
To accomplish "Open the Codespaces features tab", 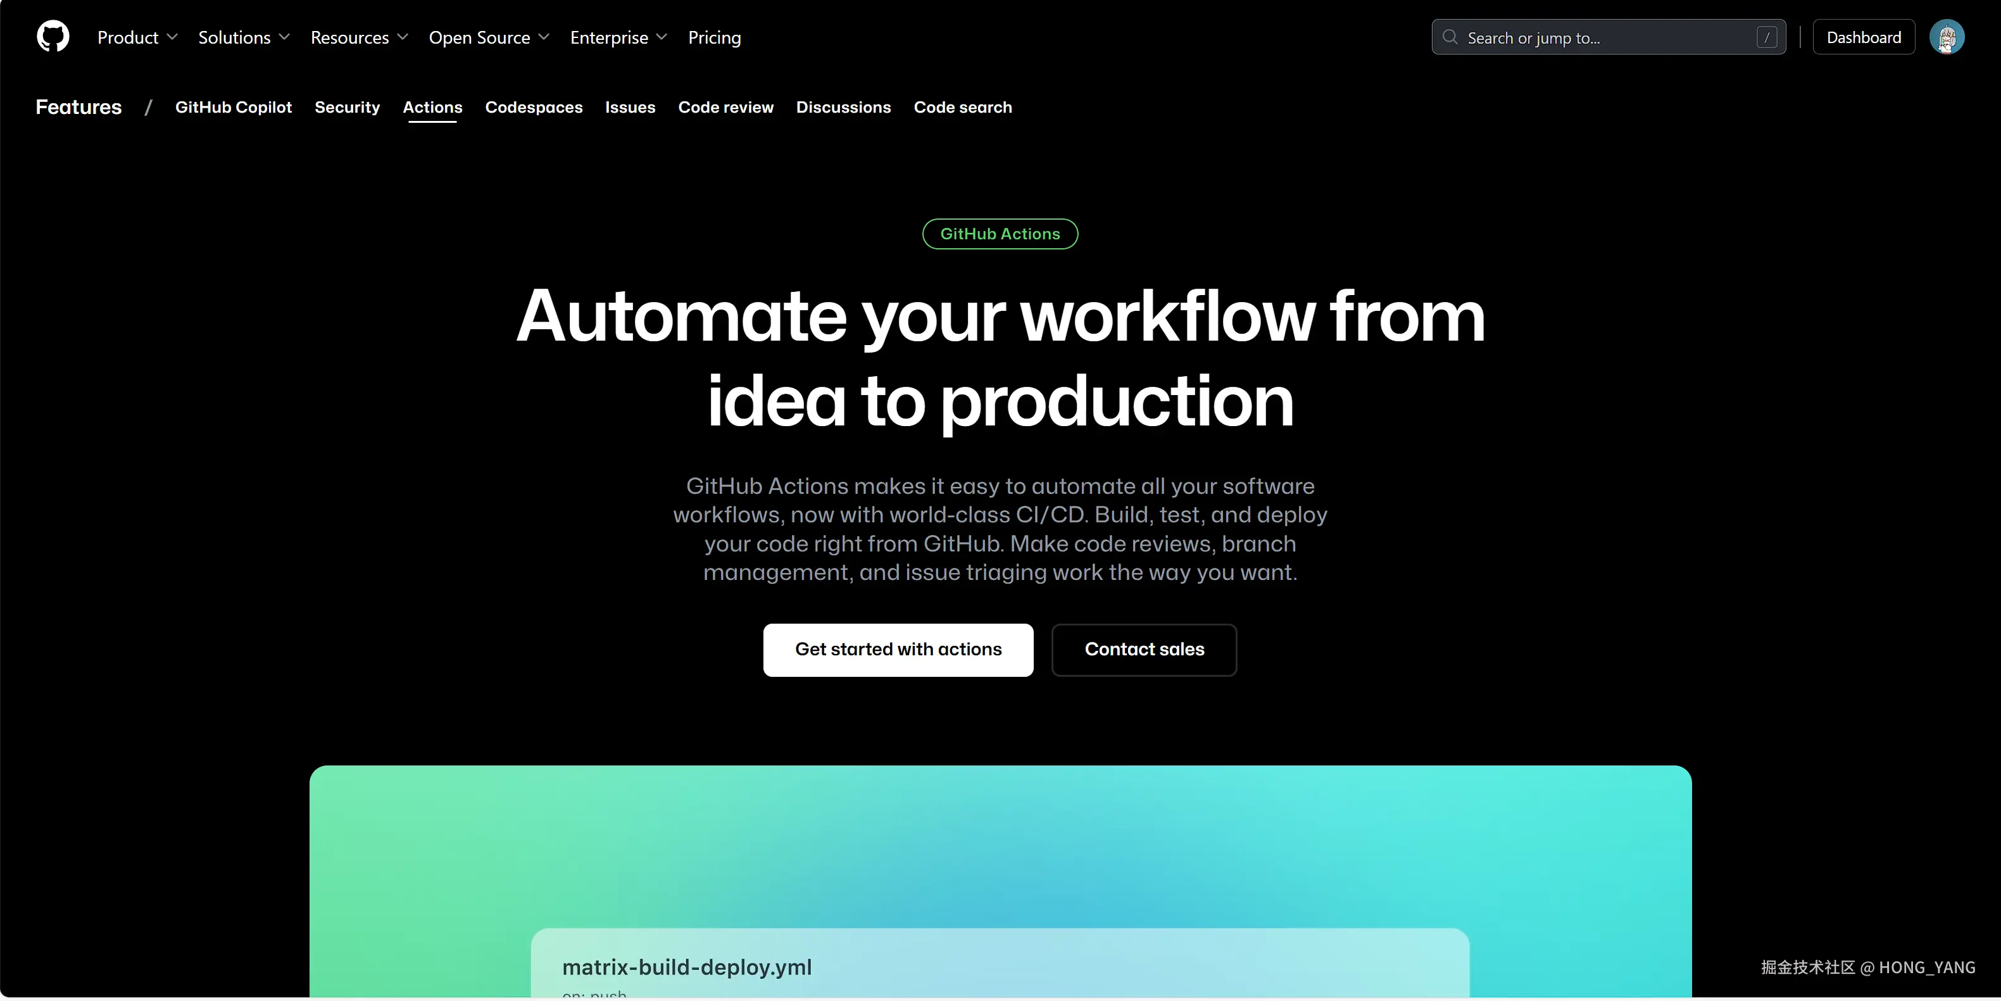I will (534, 107).
